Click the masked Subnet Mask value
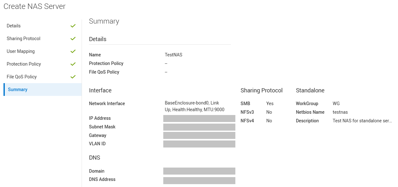 [199, 127]
